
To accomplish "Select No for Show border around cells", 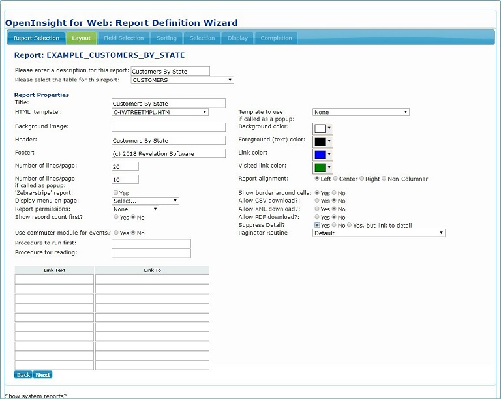I will point(334,193).
